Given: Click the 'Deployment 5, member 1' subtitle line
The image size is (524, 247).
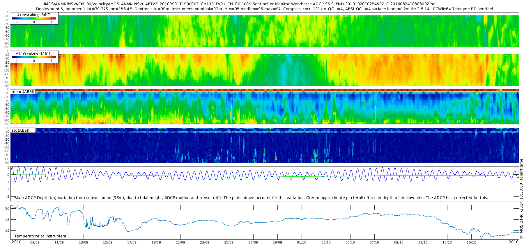Looking at the screenshot, I should tap(264, 9).
